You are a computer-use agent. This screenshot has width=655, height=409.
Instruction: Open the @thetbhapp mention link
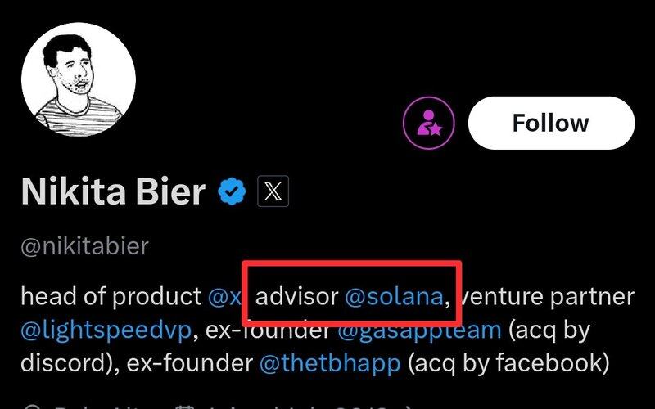(329, 362)
